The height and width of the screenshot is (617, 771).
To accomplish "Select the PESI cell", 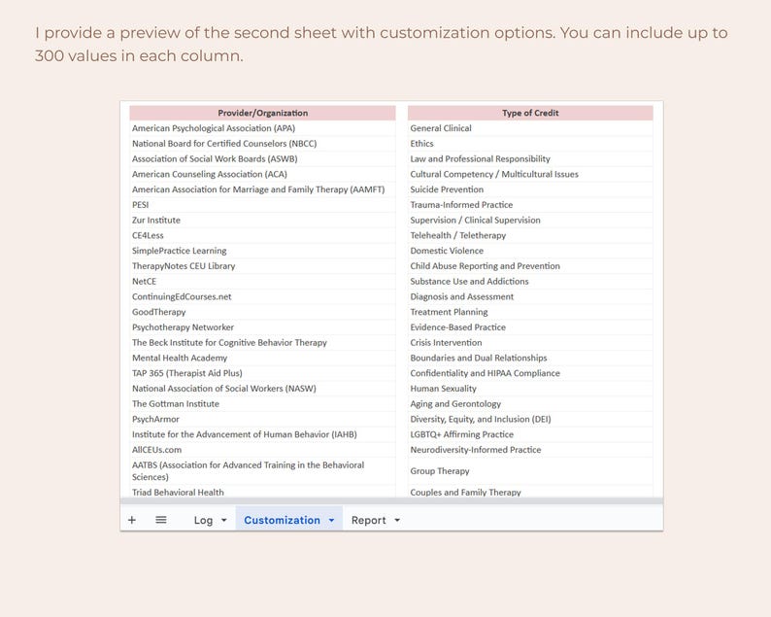I will pos(262,205).
